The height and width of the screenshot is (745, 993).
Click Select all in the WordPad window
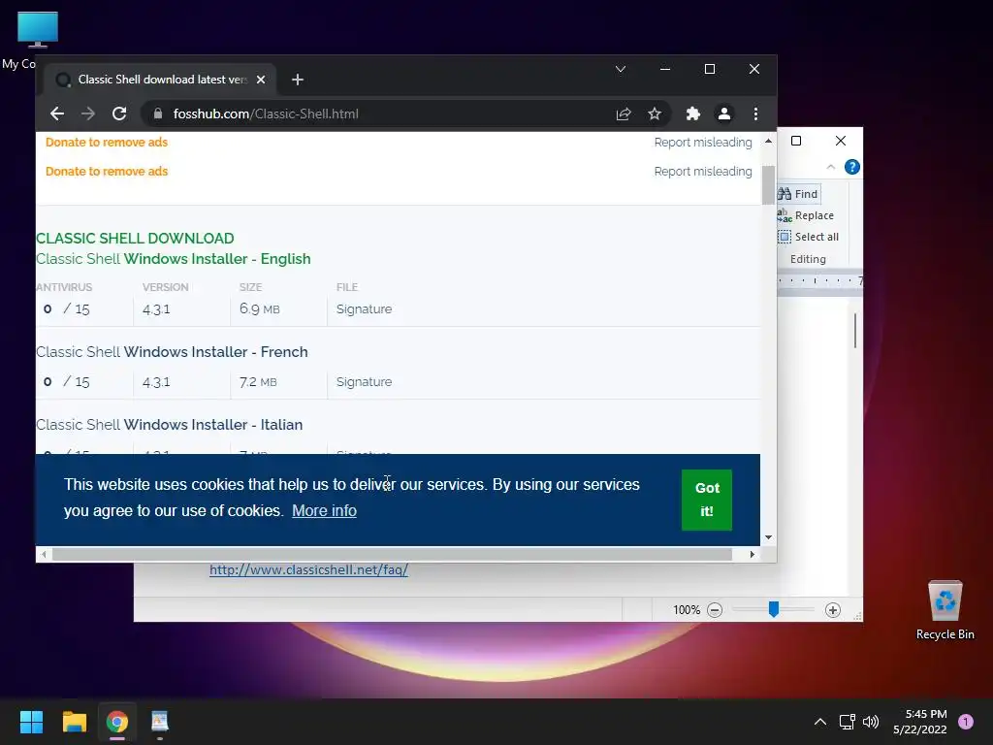tap(809, 237)
